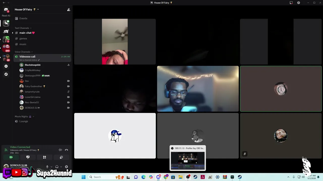Focus the green-outlined speaking user tile
The width and height of the screenshot is (323, 181).
pos(281,89)
